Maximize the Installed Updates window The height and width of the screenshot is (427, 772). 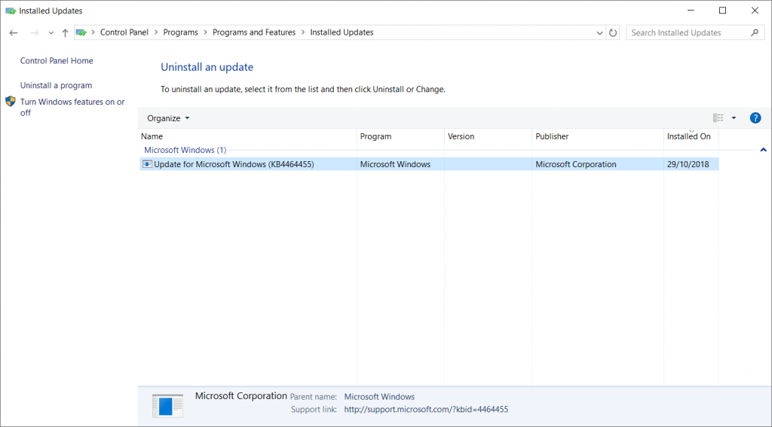722,11
